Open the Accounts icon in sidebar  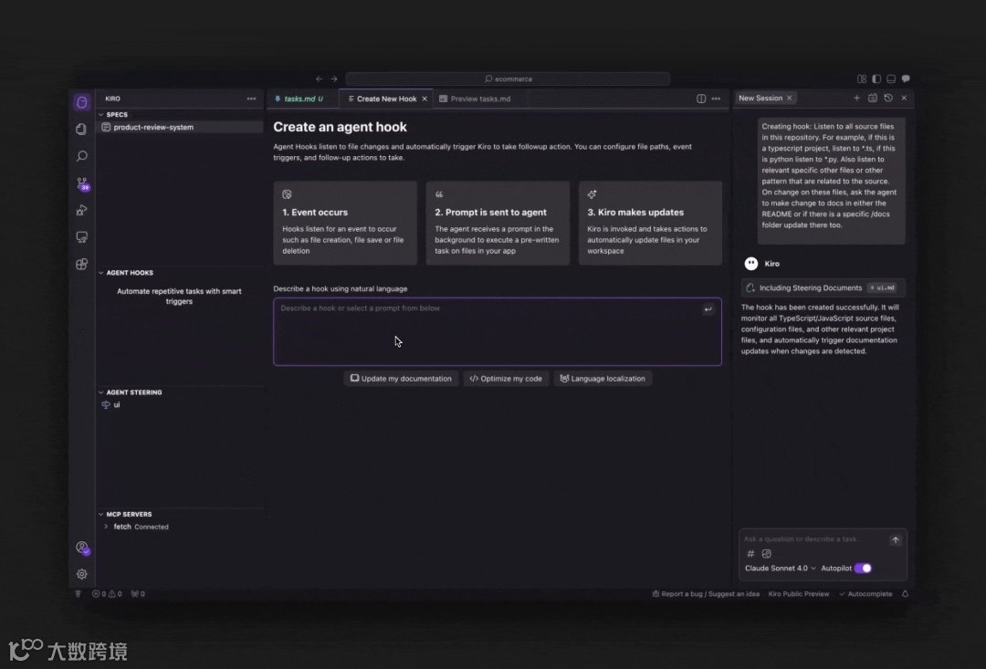[x=82, y=548]
